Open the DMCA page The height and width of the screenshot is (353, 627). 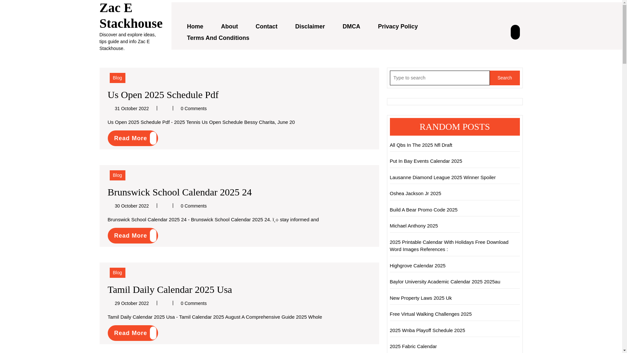351,26
